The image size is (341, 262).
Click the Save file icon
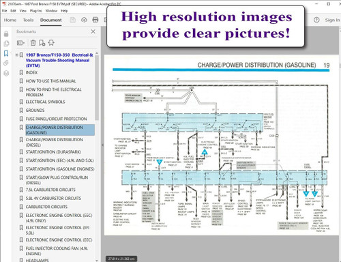pyautogui.click(x=72, y=20)
